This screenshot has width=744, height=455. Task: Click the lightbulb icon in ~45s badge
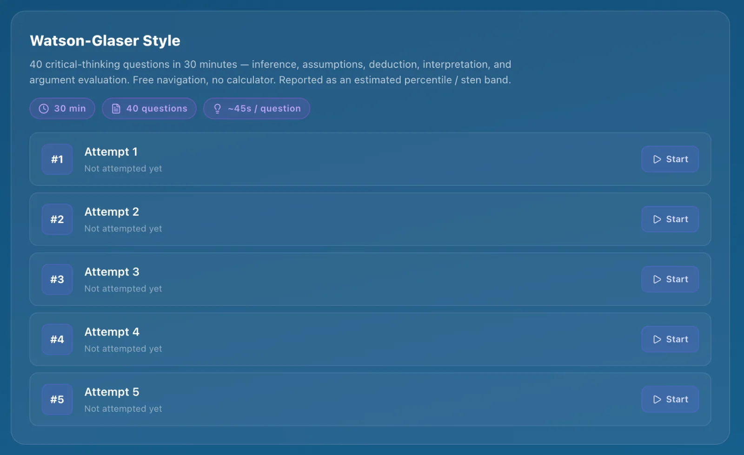(217, 109)
